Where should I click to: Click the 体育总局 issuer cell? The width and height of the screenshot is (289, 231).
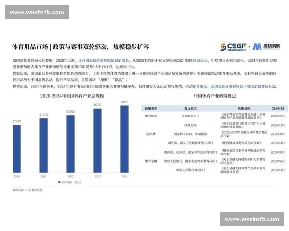coord(190,125)
